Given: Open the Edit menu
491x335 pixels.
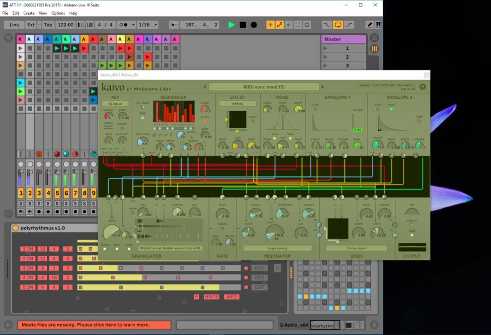Looking at the screenshot, I should [x=15, y=13].
